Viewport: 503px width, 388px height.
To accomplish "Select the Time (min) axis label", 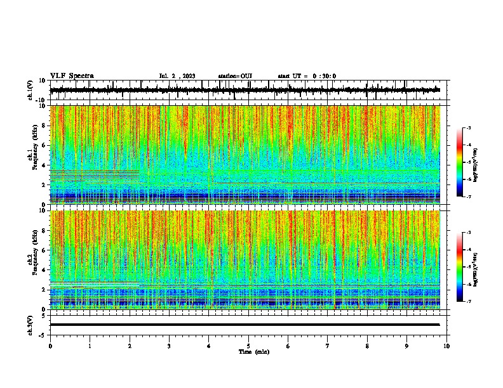I will click(x=254, y=352).
